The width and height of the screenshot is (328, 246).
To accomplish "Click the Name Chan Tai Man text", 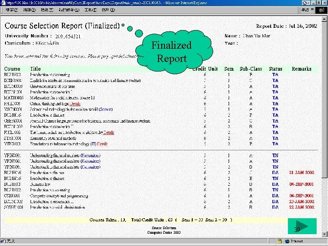I will click(247, 36).
